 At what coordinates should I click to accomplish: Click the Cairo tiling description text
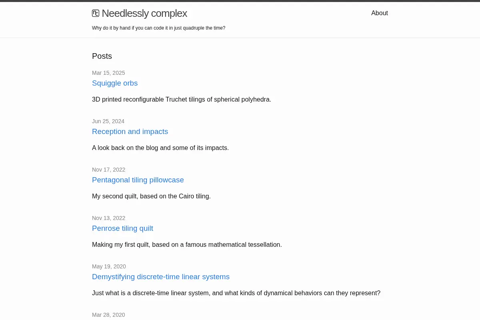[x=151, y=196]
